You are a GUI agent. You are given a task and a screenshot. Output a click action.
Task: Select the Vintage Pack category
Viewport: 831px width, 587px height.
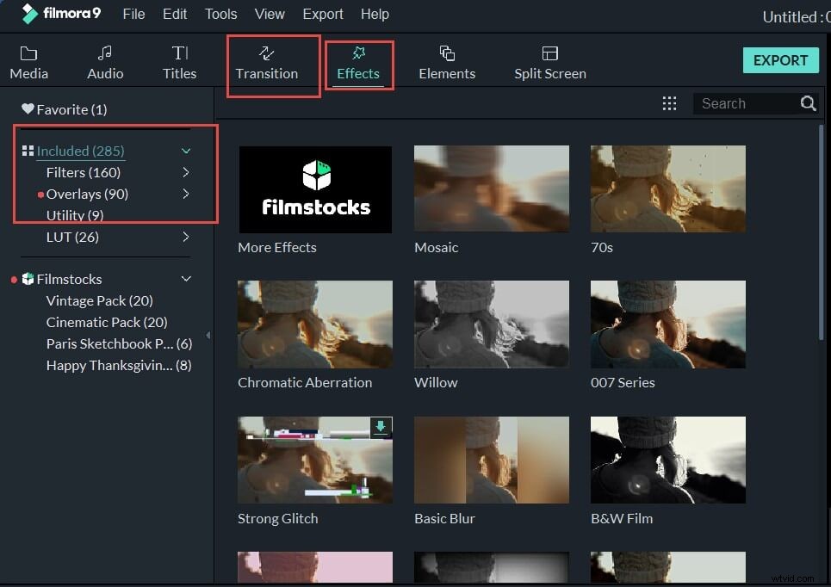[x=98, y=300]
